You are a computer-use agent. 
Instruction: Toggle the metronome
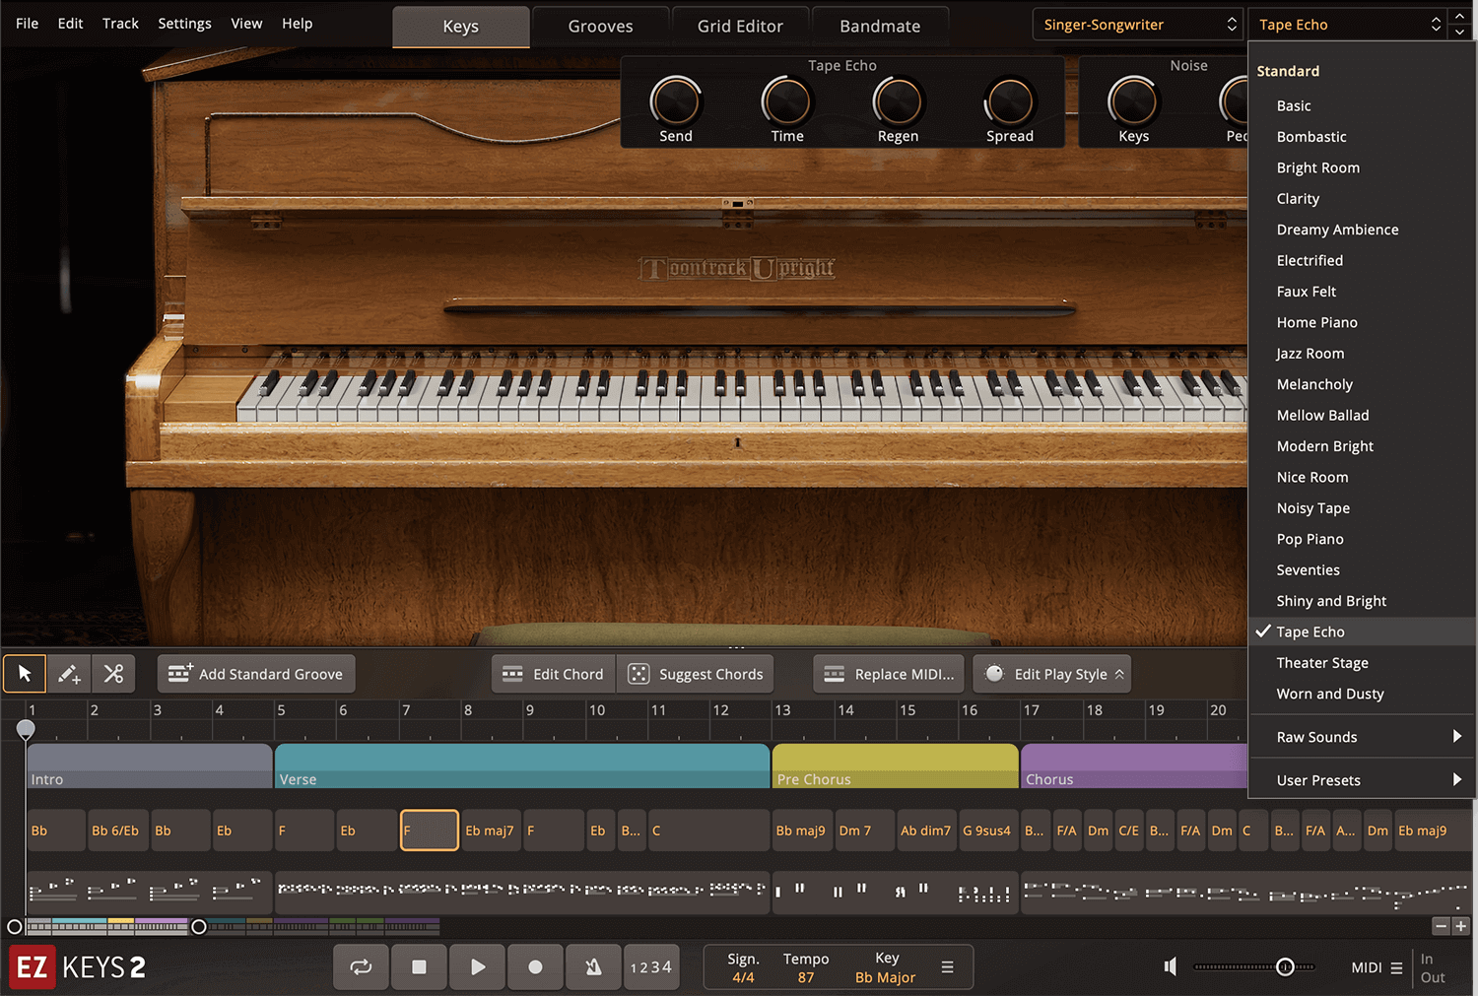tap(593, 967)
